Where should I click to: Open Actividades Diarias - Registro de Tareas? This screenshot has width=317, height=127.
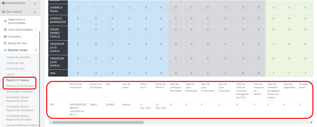(18, 99)
